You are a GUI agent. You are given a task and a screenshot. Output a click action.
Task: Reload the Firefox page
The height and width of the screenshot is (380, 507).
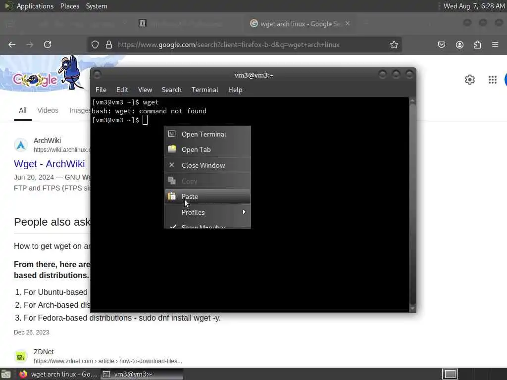click(48, 45)
